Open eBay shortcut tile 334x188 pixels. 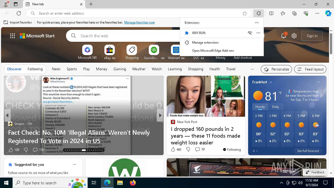pos(110,52)
